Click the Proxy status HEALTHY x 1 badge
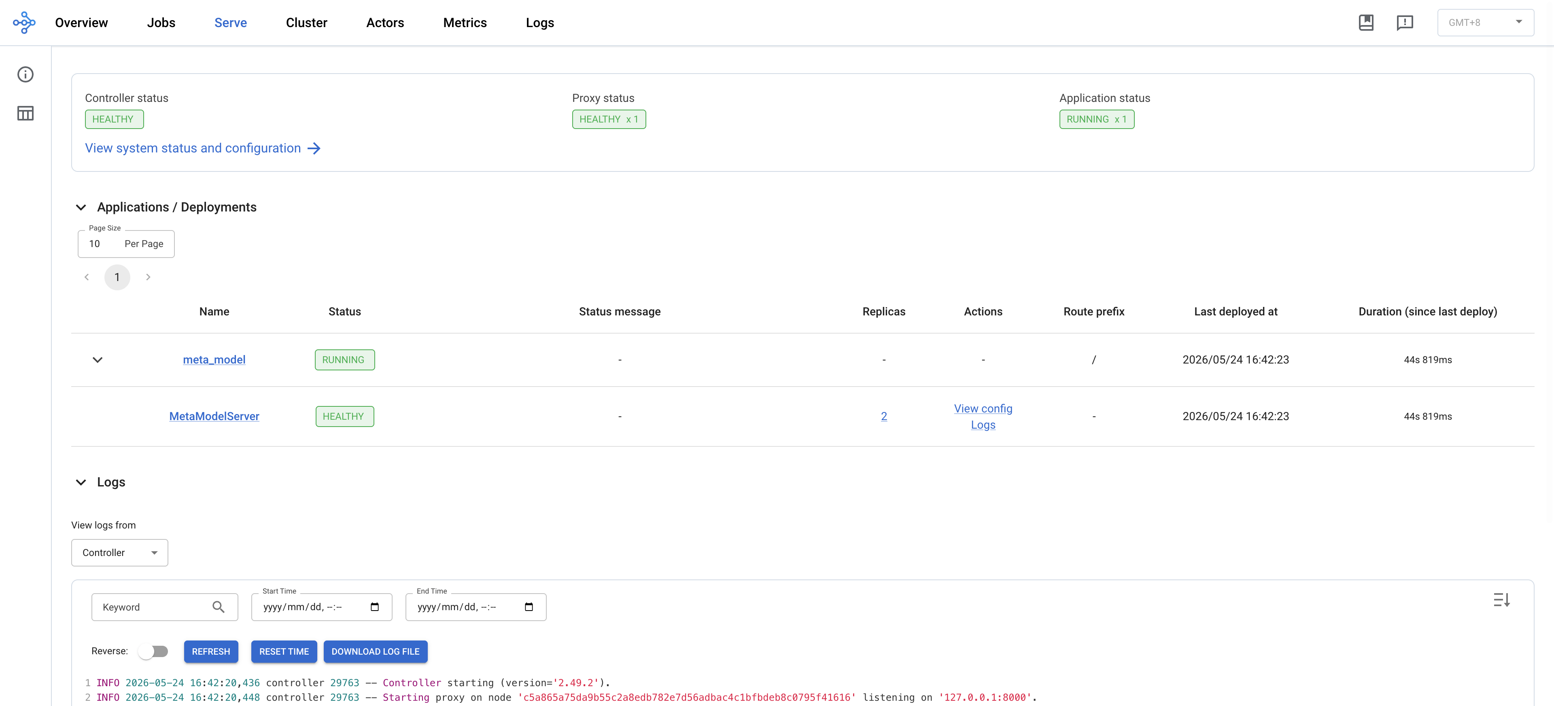The height and width of the screenshot is (706, 1554). point(609,119)
